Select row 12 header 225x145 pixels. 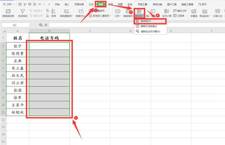pyautogui.click(x=3, y=120)
